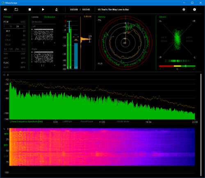Screen dimensions: 205x178
Task: Enable Left/Right spectrum mode
Action: (x=67, y=121)
